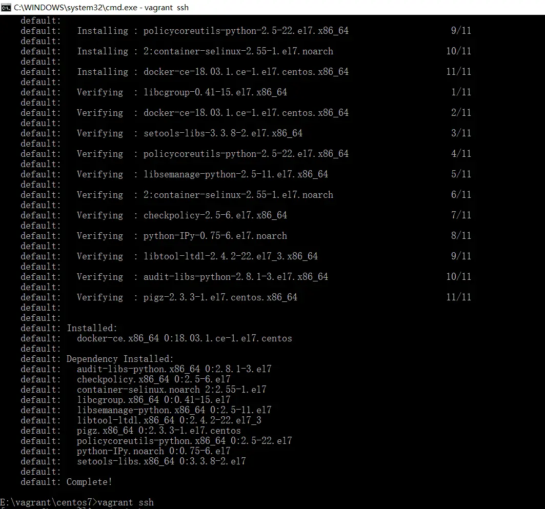545x509 pixels.
Task: Click progress count '1/11' beside libcgroup
Action: coord(461,92)
